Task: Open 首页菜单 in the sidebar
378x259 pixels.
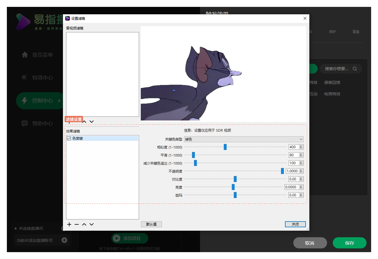Action: click(43, 55)
